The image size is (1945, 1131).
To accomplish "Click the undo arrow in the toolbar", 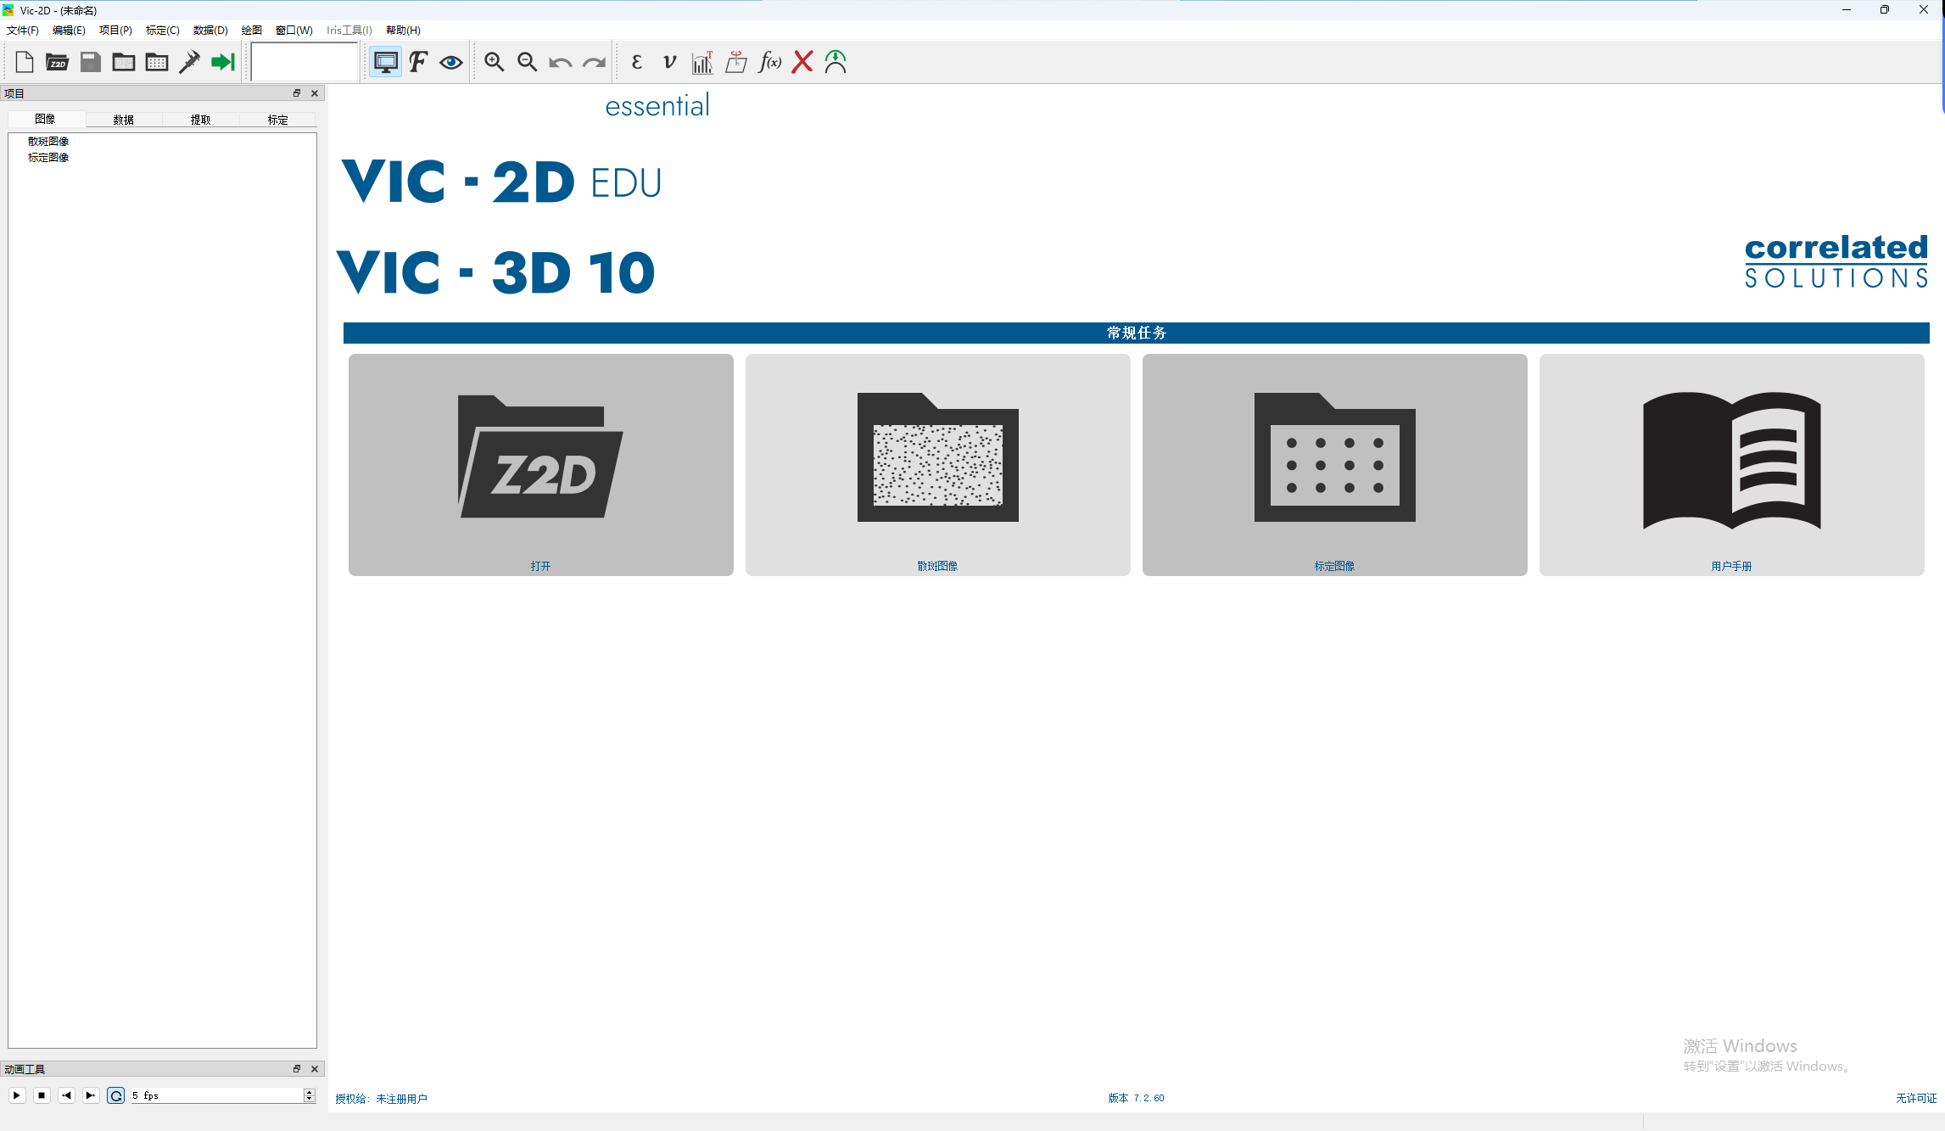I will tap(560, 61).
